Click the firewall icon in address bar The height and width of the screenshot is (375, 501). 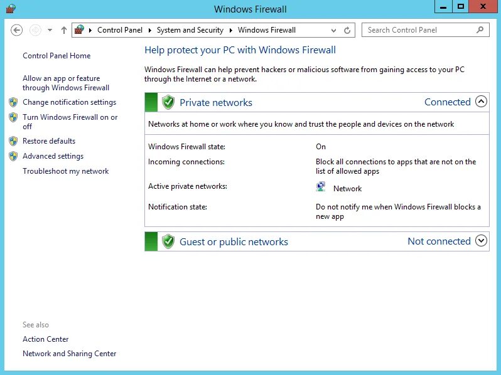(x=79, y=30)
